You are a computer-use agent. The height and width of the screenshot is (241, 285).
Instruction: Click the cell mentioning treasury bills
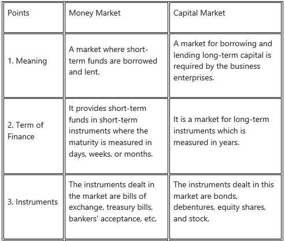pyautogui.click(x=116, y=207)
